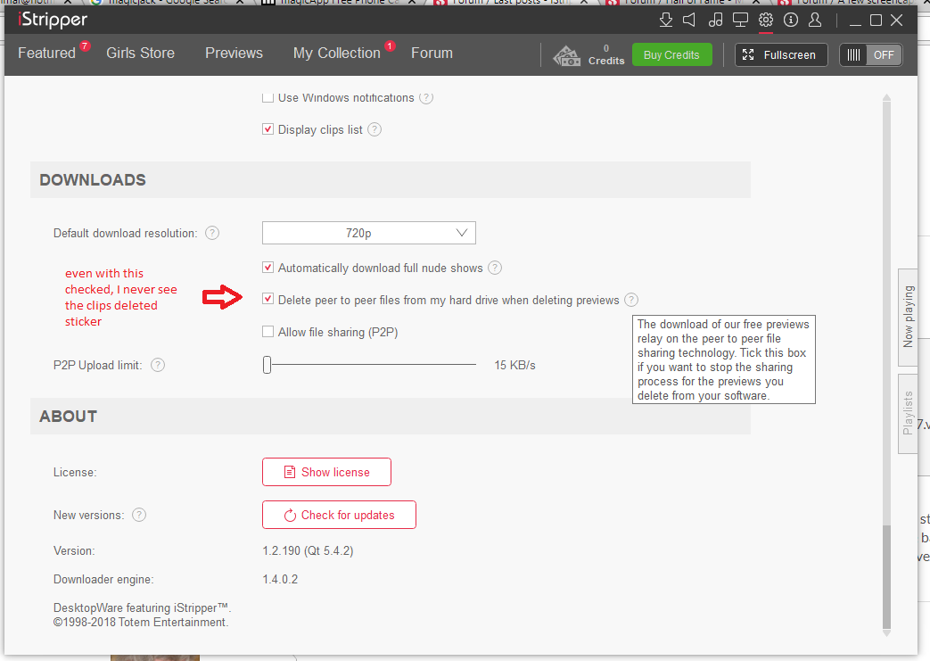
Task: Open the music notes icon
Action: (x=715, y=21)
